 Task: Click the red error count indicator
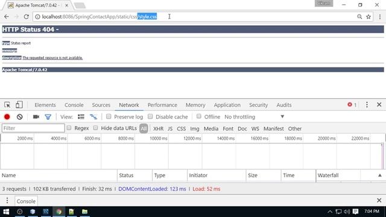tap(352, 105)
